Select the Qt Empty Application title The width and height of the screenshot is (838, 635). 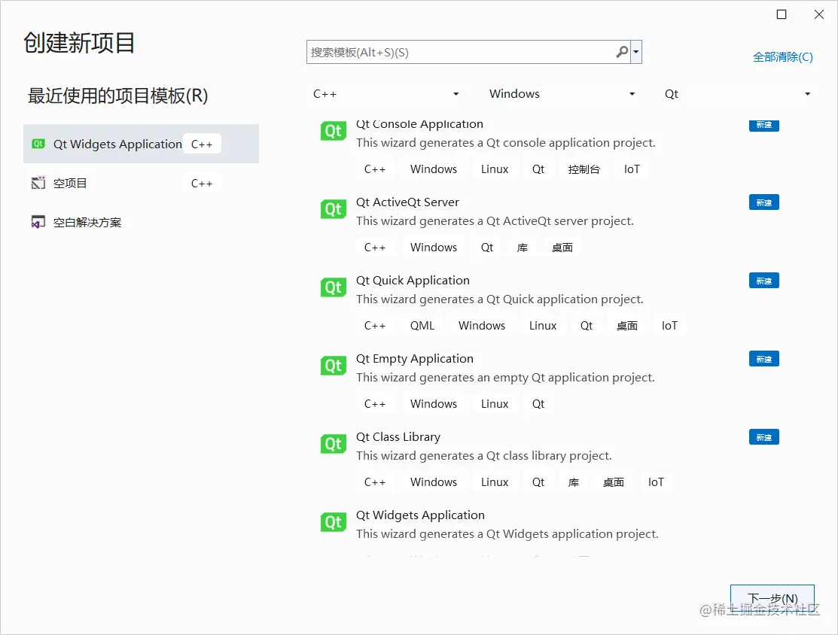point(415,358)
